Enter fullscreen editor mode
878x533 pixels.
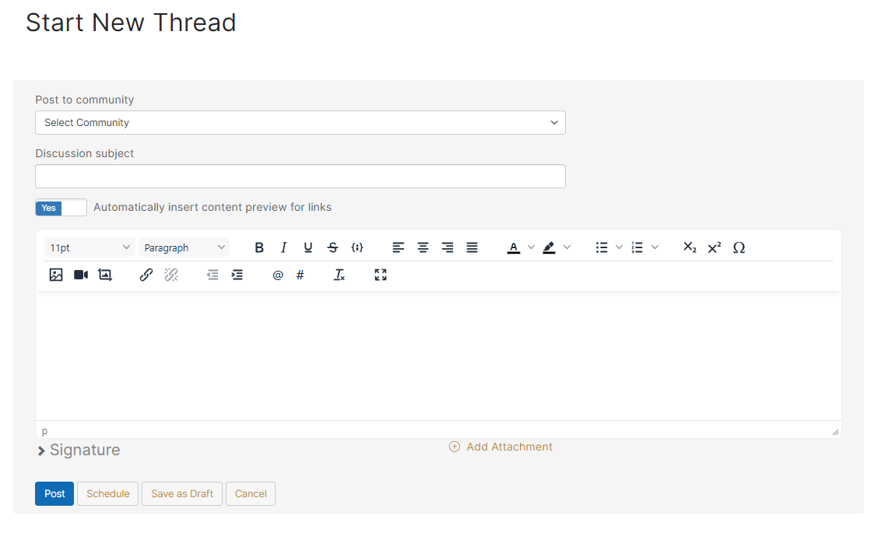[x=381, y=275]
